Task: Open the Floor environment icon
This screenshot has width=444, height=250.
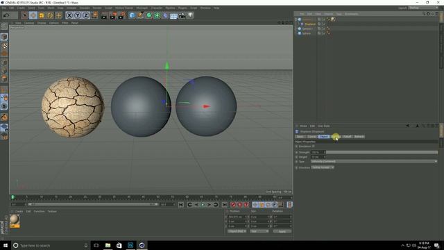Action: coord(173,15)
